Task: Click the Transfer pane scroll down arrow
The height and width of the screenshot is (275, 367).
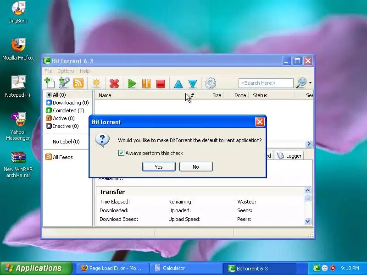Action: pyautogui.click(x=307, y=221)
